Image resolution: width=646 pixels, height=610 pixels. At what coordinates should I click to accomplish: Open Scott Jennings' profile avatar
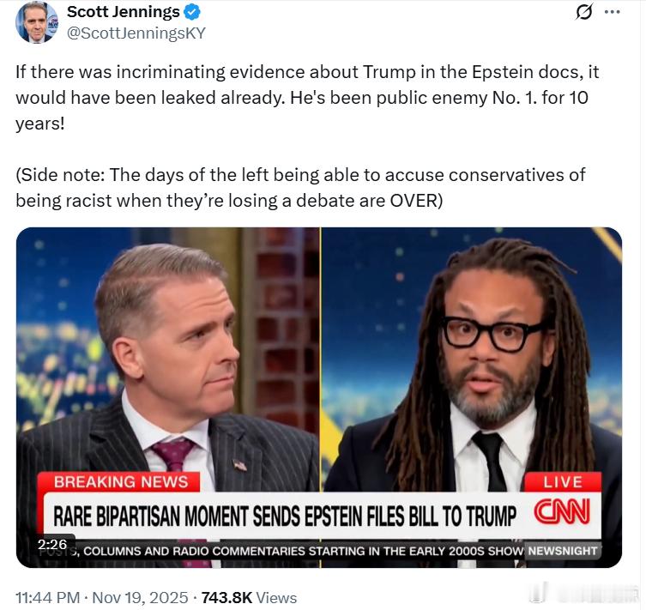point(37,22)
